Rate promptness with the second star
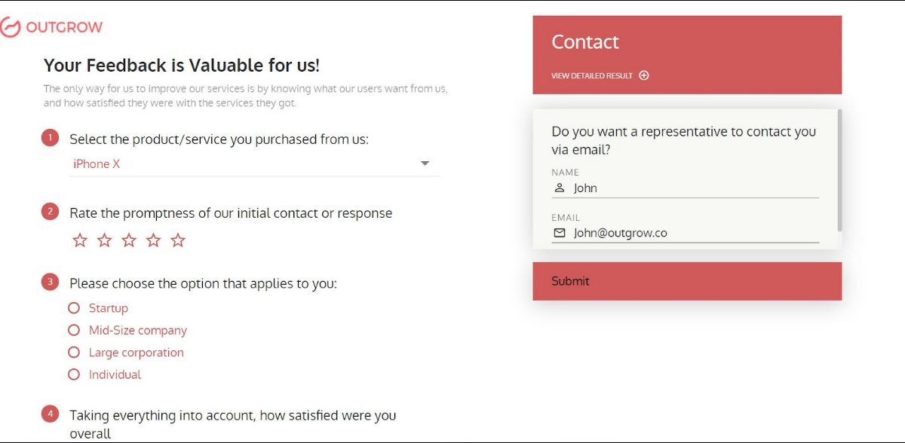Viewport: 905px width, 443px height. pos(105,240)
